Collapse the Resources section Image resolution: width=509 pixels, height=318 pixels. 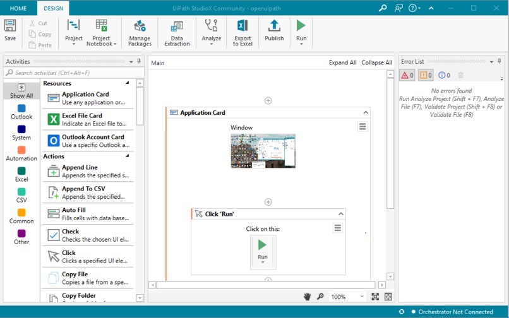128,83
